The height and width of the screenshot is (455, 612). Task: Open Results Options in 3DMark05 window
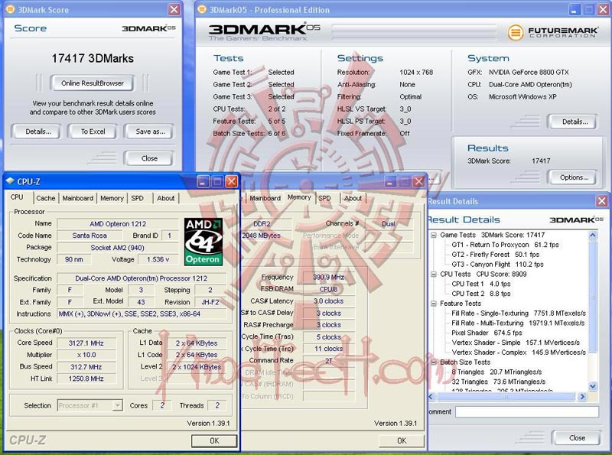click(x=574, y=177)
